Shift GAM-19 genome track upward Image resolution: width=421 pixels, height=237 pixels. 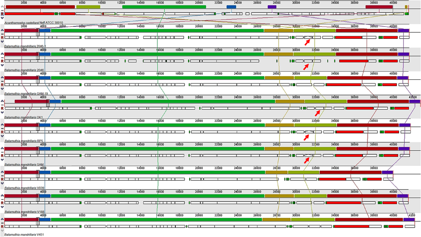coord(2,78)
